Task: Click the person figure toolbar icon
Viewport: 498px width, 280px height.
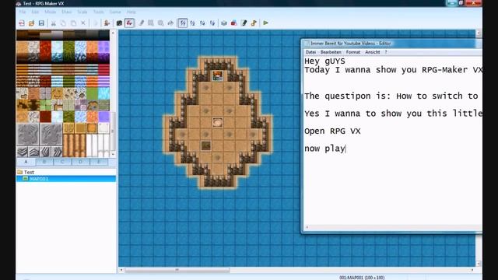Action: [107, 23]
